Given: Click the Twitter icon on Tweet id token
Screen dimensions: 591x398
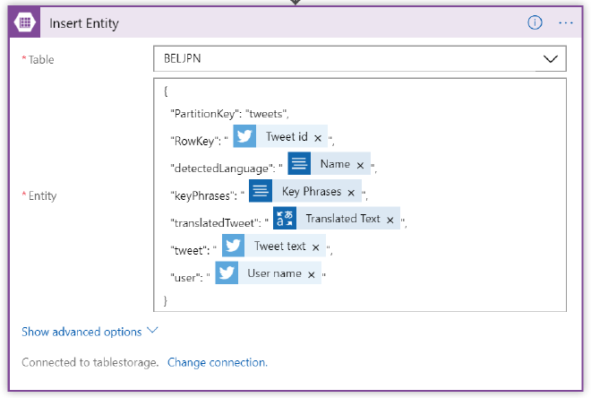Looking at the screenshot, I should tap(244, 137).
